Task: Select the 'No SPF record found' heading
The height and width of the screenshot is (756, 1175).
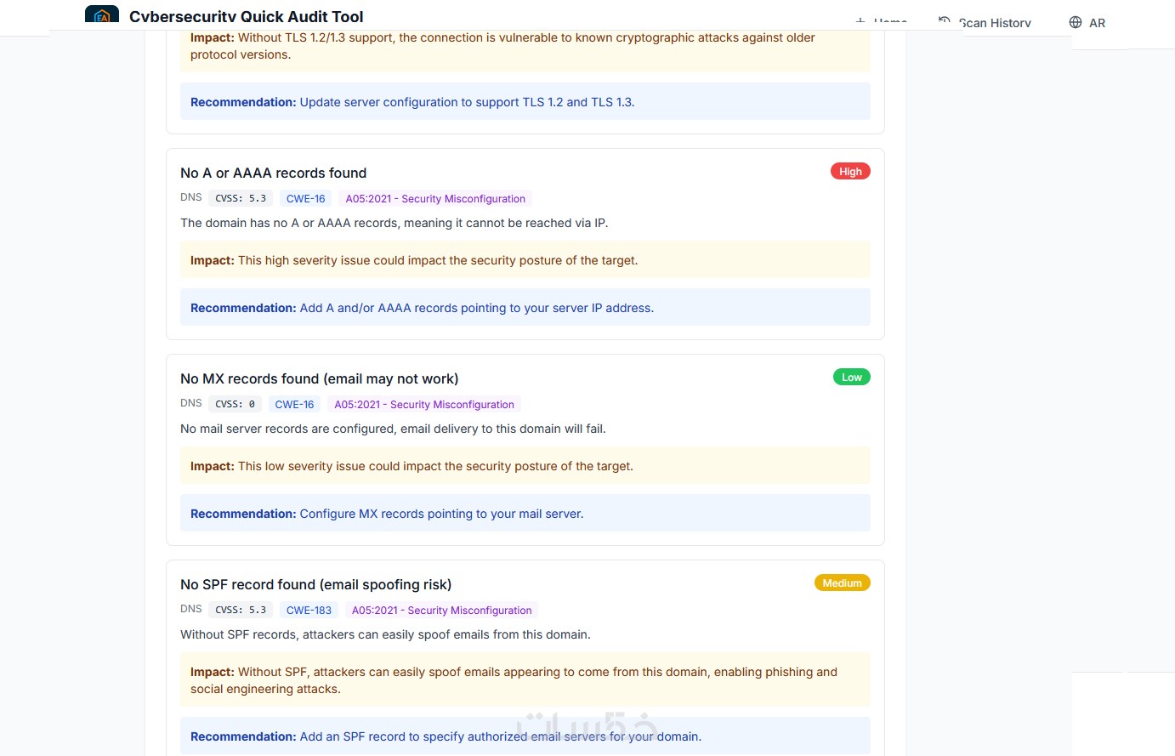Action: (x=315, y=584)
